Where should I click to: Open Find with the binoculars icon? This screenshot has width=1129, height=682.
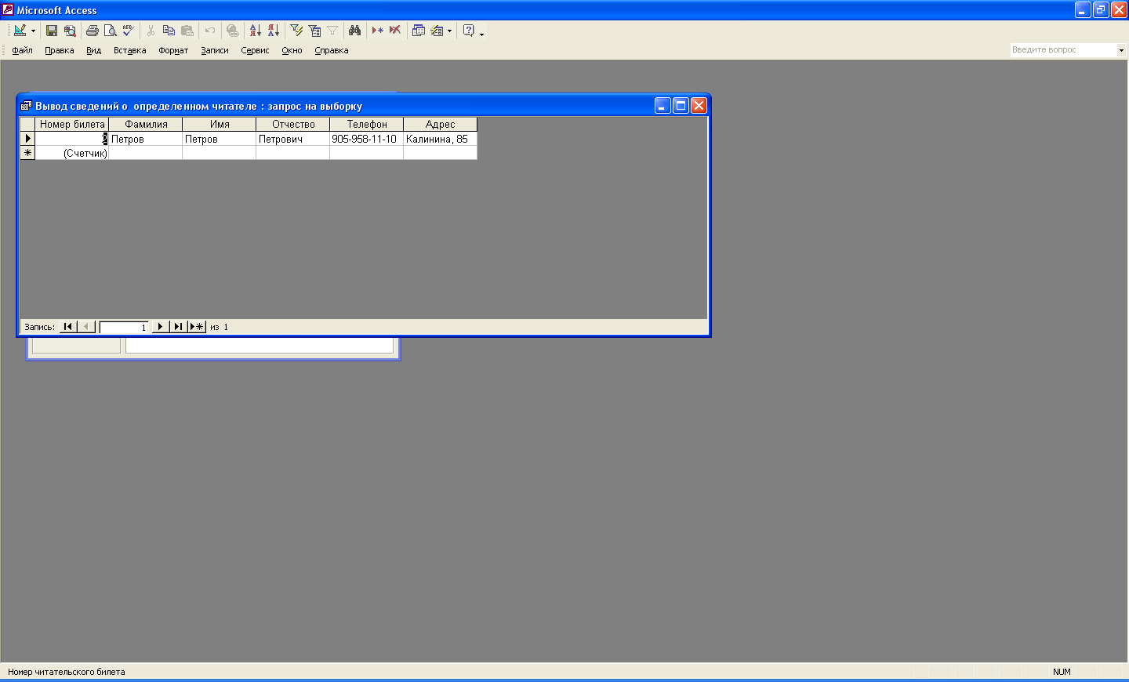[355, 31]
